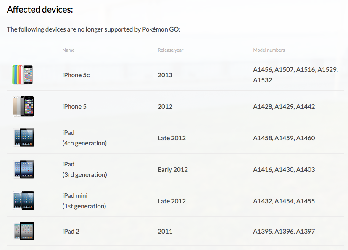Click model numbers A1416, A1430, A1403
The width and height of the screenshot is (348, 250).
[284, 170]
